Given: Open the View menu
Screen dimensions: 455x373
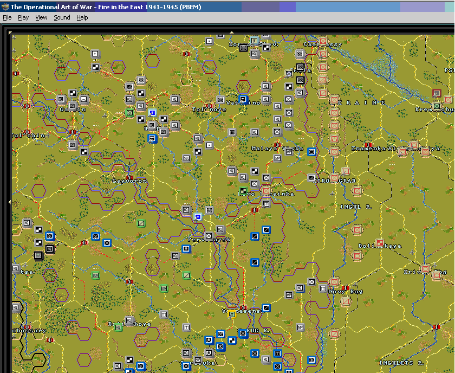Looking at the screenshot, I should pos(41,17).
